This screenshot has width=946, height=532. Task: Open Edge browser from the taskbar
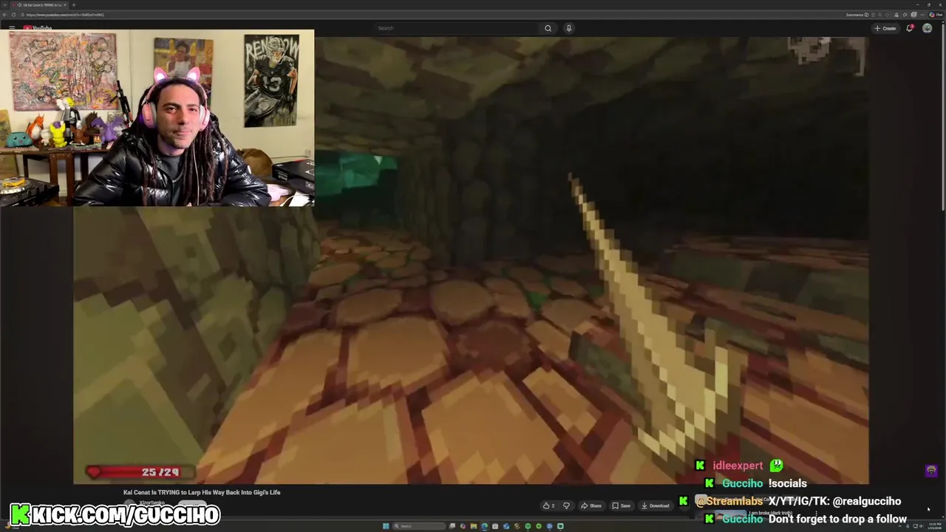(x=484, y=526)
